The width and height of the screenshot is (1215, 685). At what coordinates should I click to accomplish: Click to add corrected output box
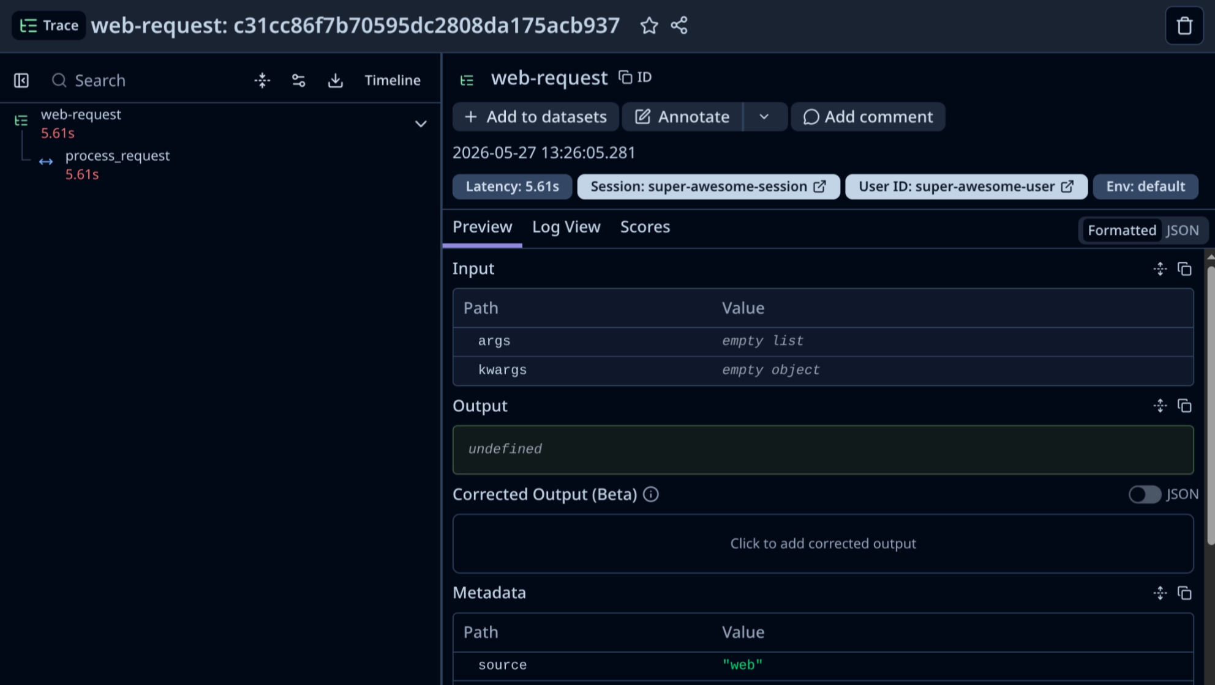tap(822, 544)
